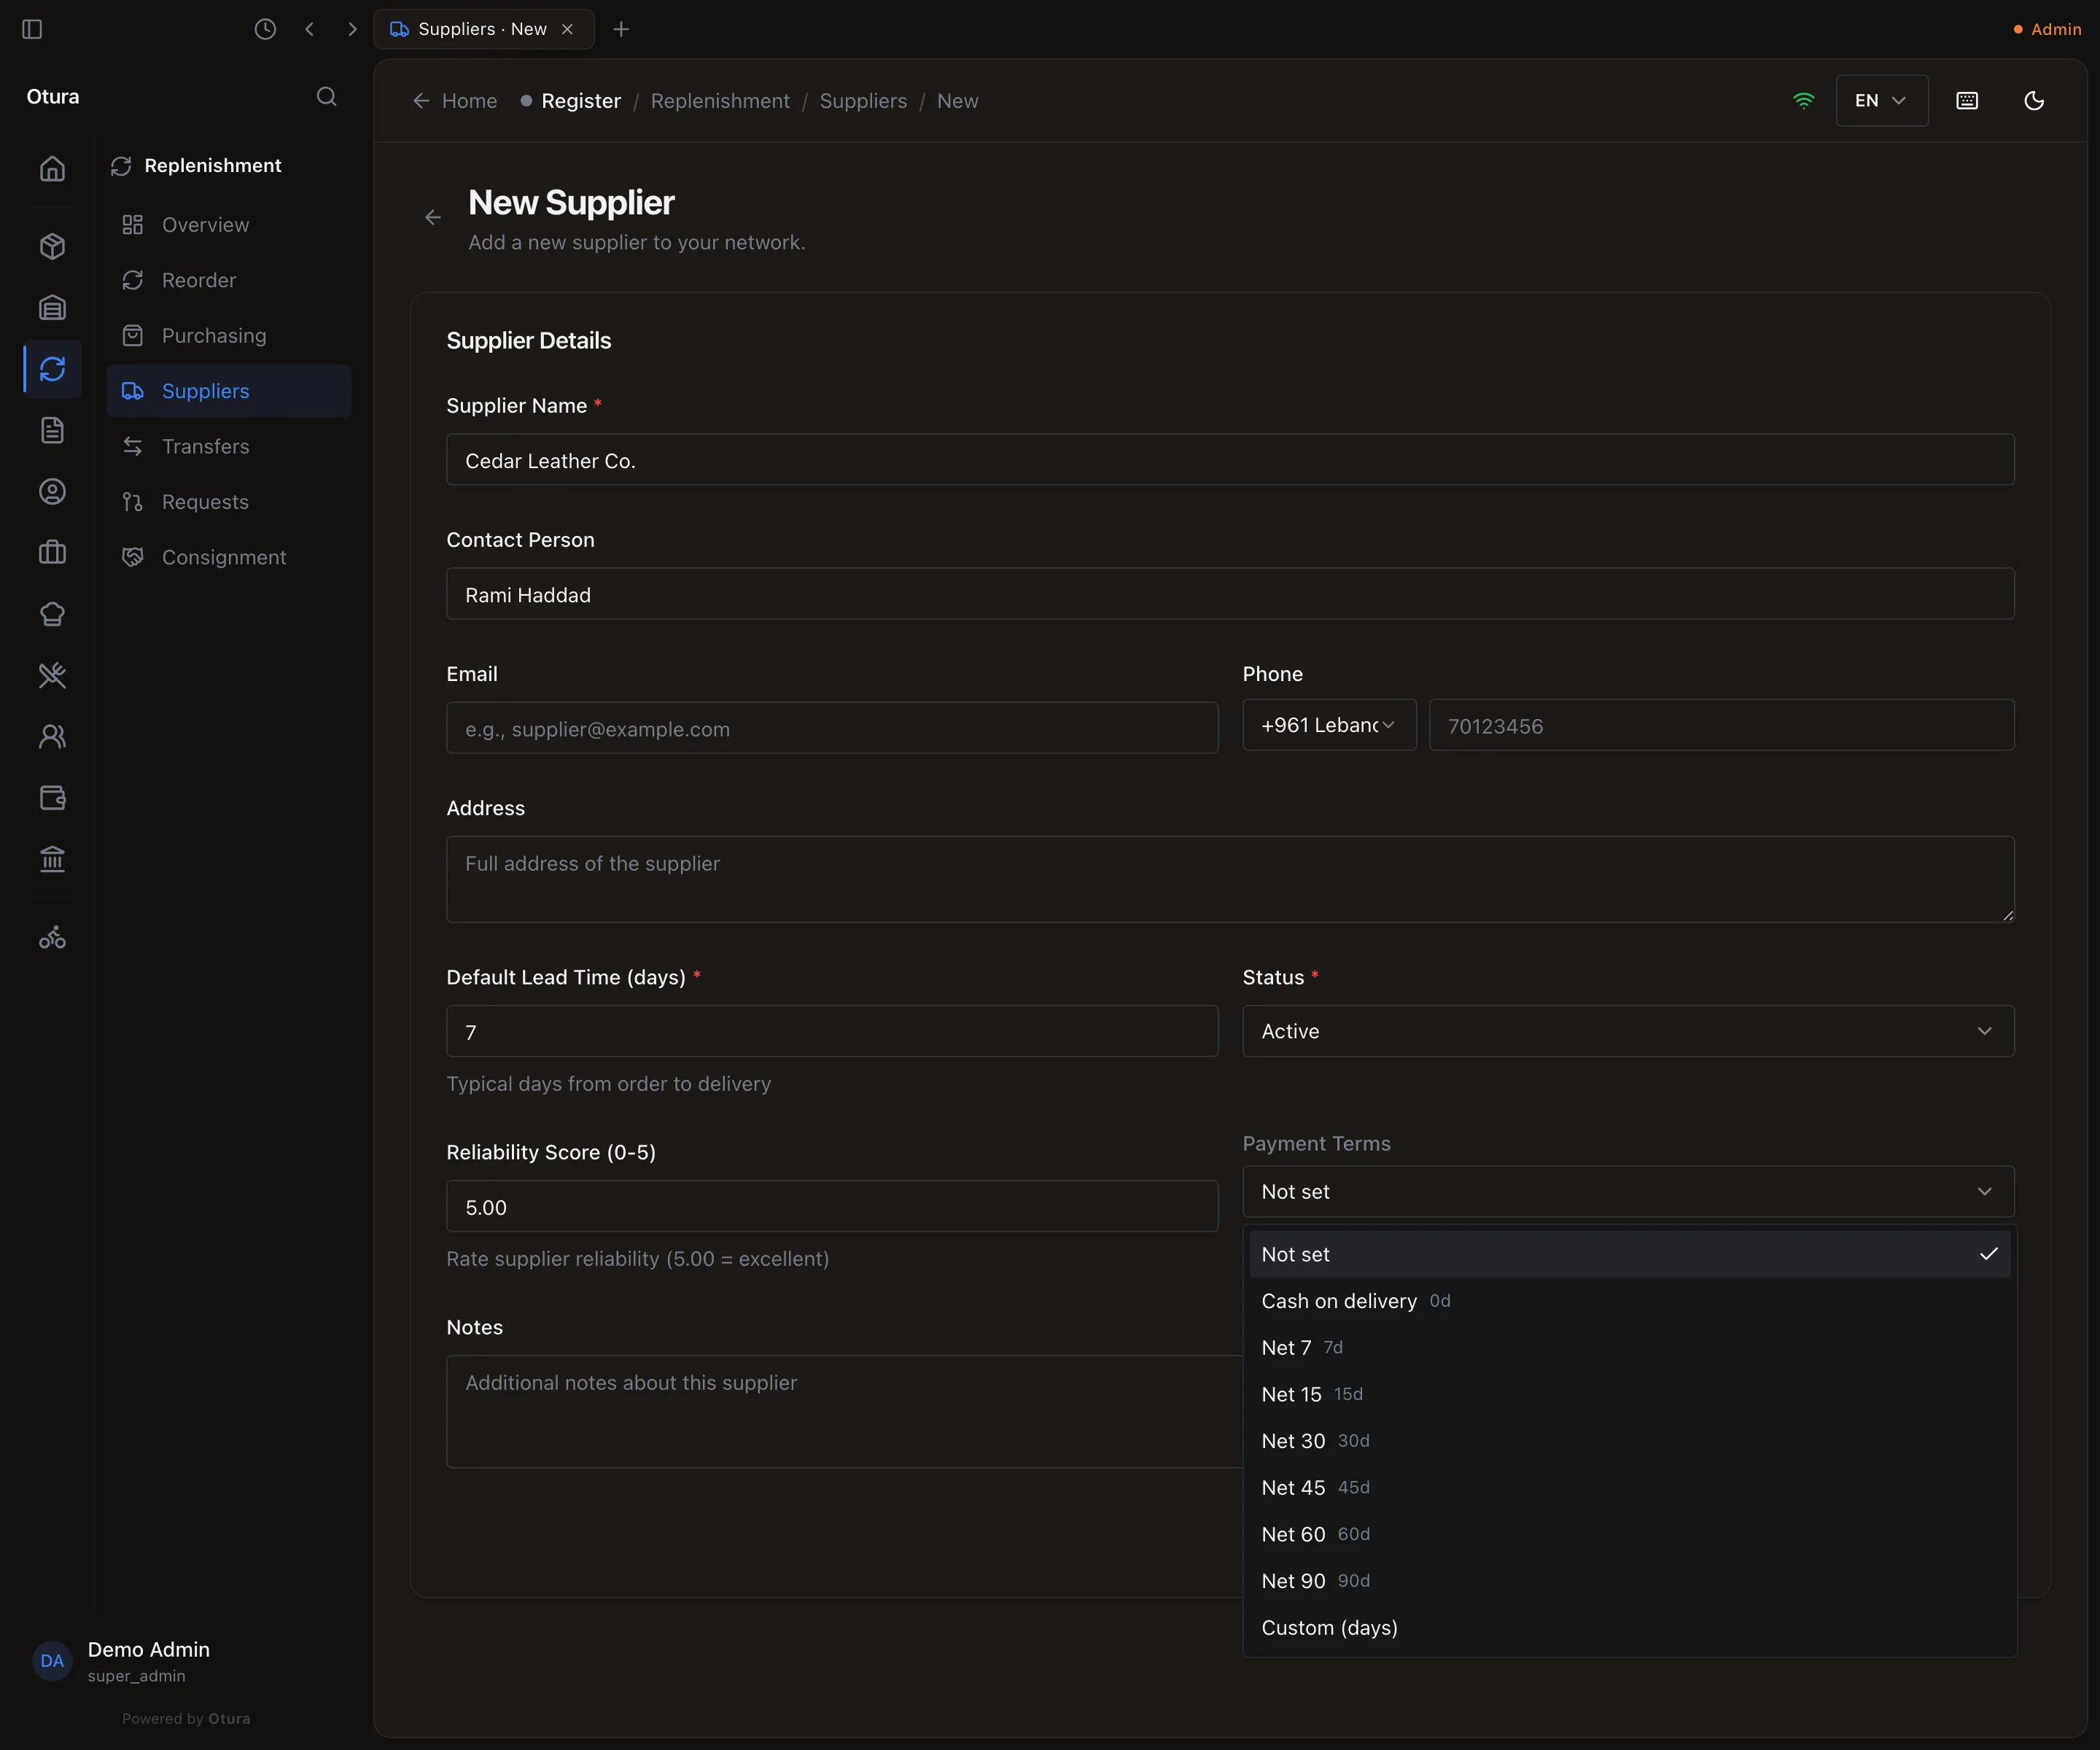Image resolution: width=2100 pixels, height=1750 pixels.
Task: Focus the Email input field
Action: click(x=832, y=728)
